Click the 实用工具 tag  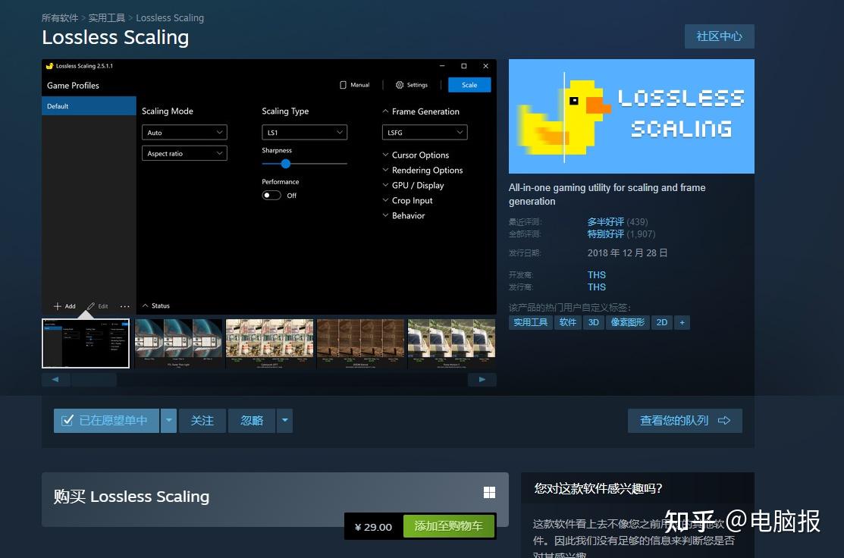530,322
